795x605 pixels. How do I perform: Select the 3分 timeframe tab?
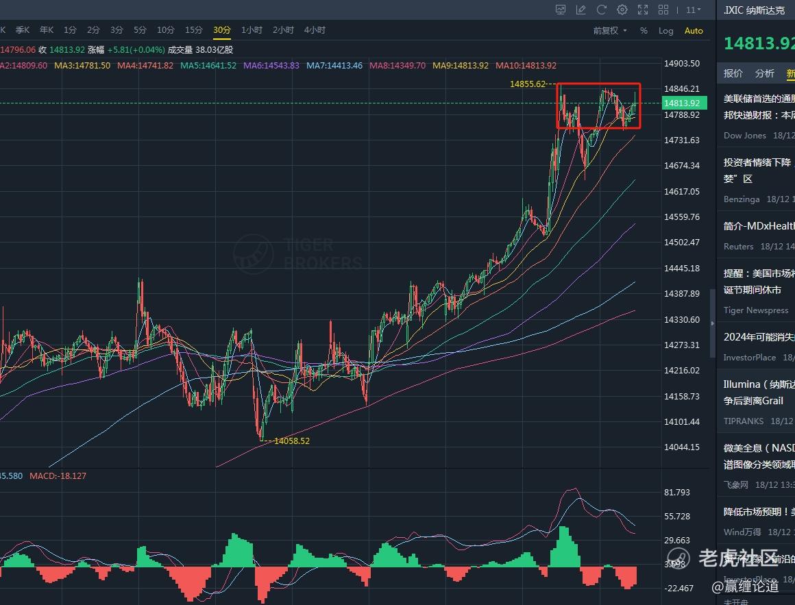pyautogui.click(x=117, y=30)
